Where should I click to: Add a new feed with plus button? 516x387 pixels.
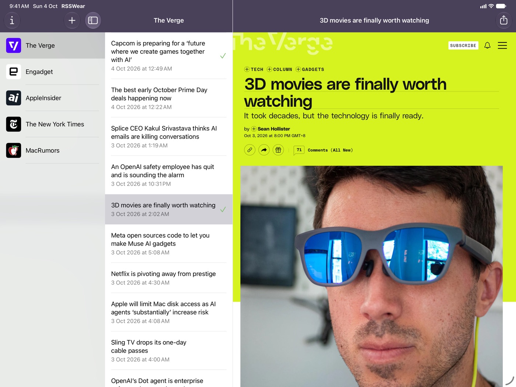(x=72, y=20)
